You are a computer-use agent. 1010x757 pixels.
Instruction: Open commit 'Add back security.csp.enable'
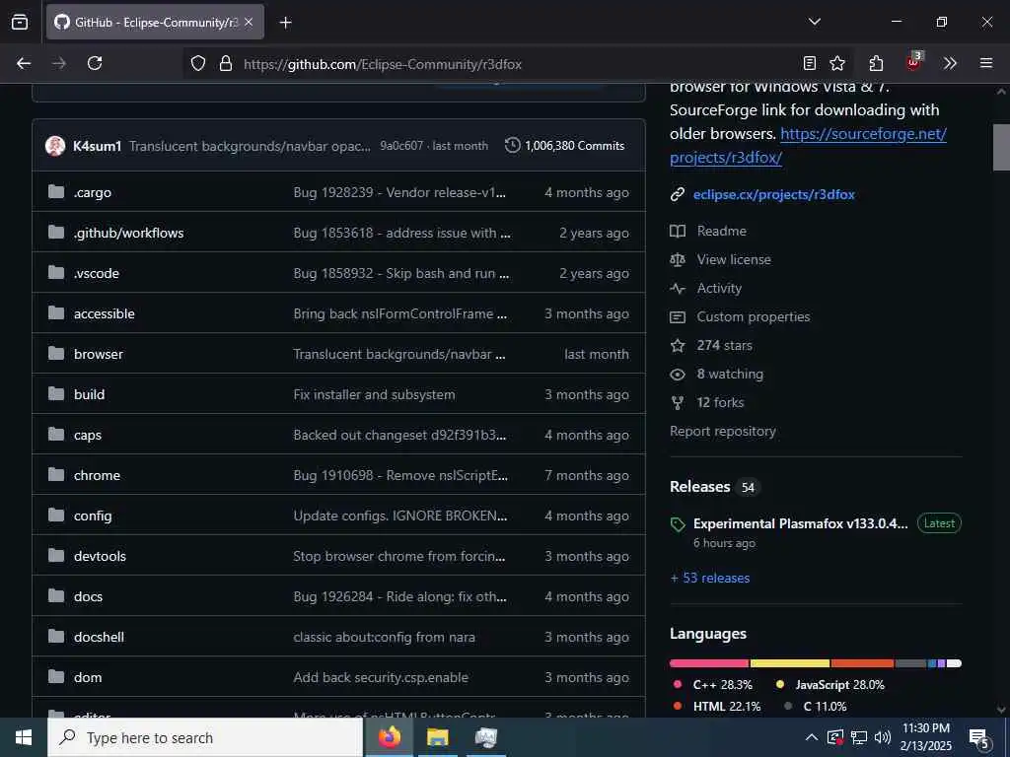[381, 677]
